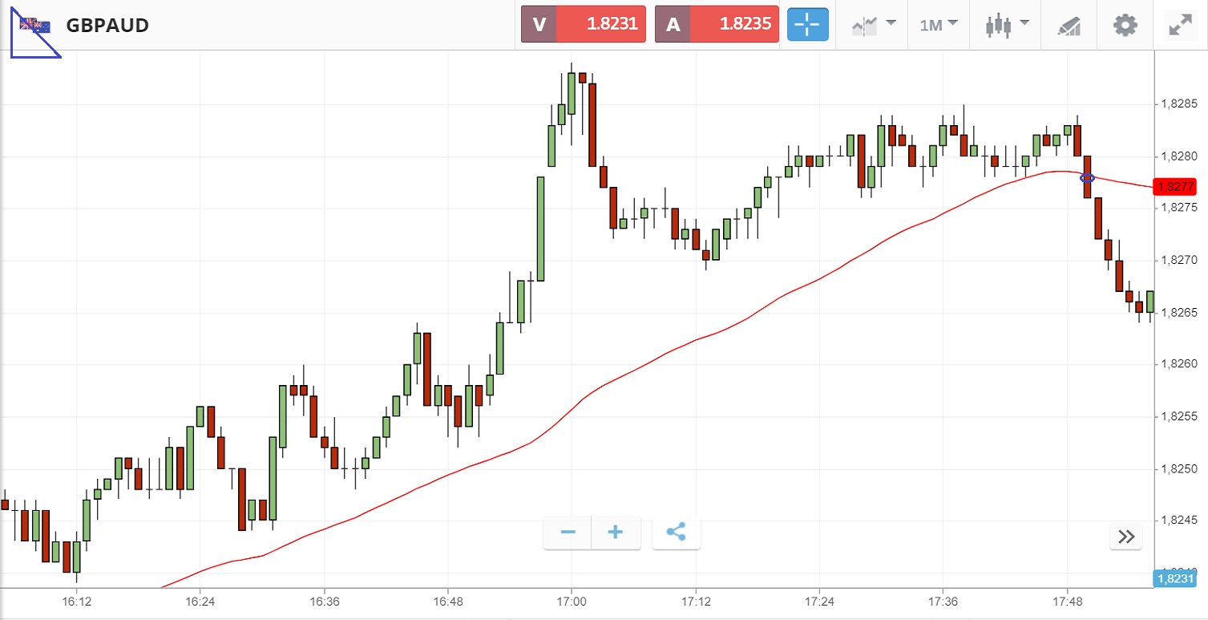Click the V sell price 1.8231 button
The height and width of the screenshot is (620, 1208).
[583, 24]
